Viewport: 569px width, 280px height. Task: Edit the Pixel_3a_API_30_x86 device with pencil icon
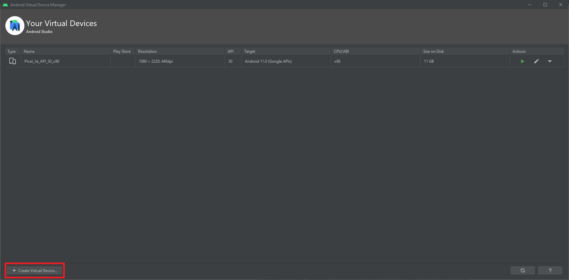pyautogui.click(x=536, y=61)
